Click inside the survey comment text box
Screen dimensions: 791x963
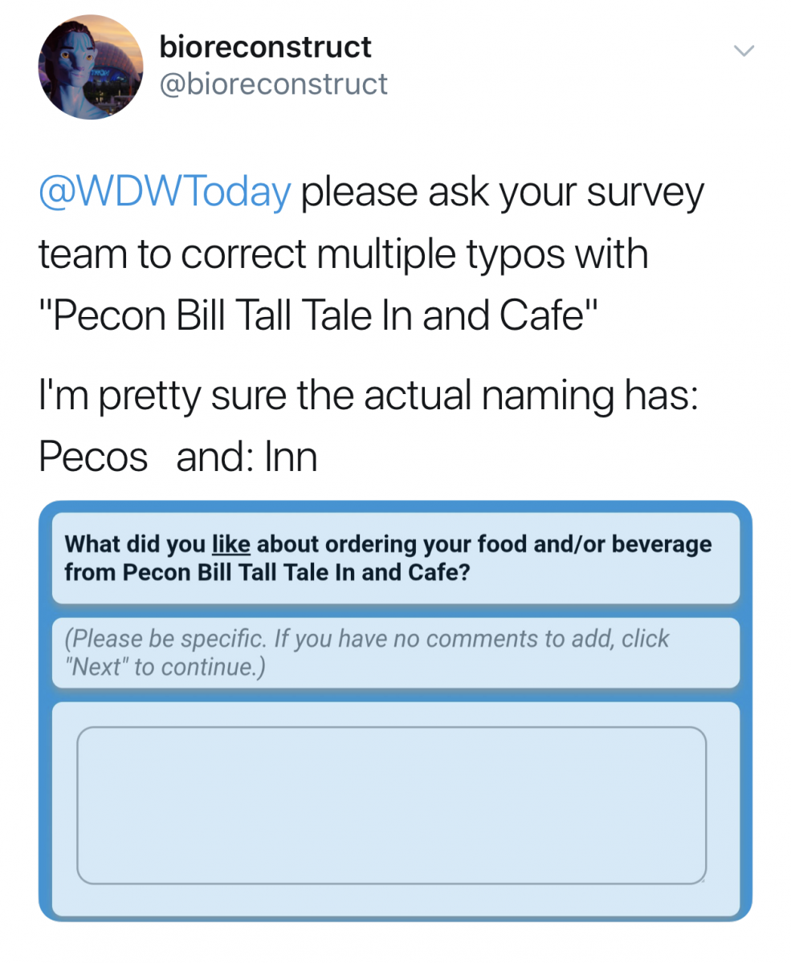[x=392, y=805]
